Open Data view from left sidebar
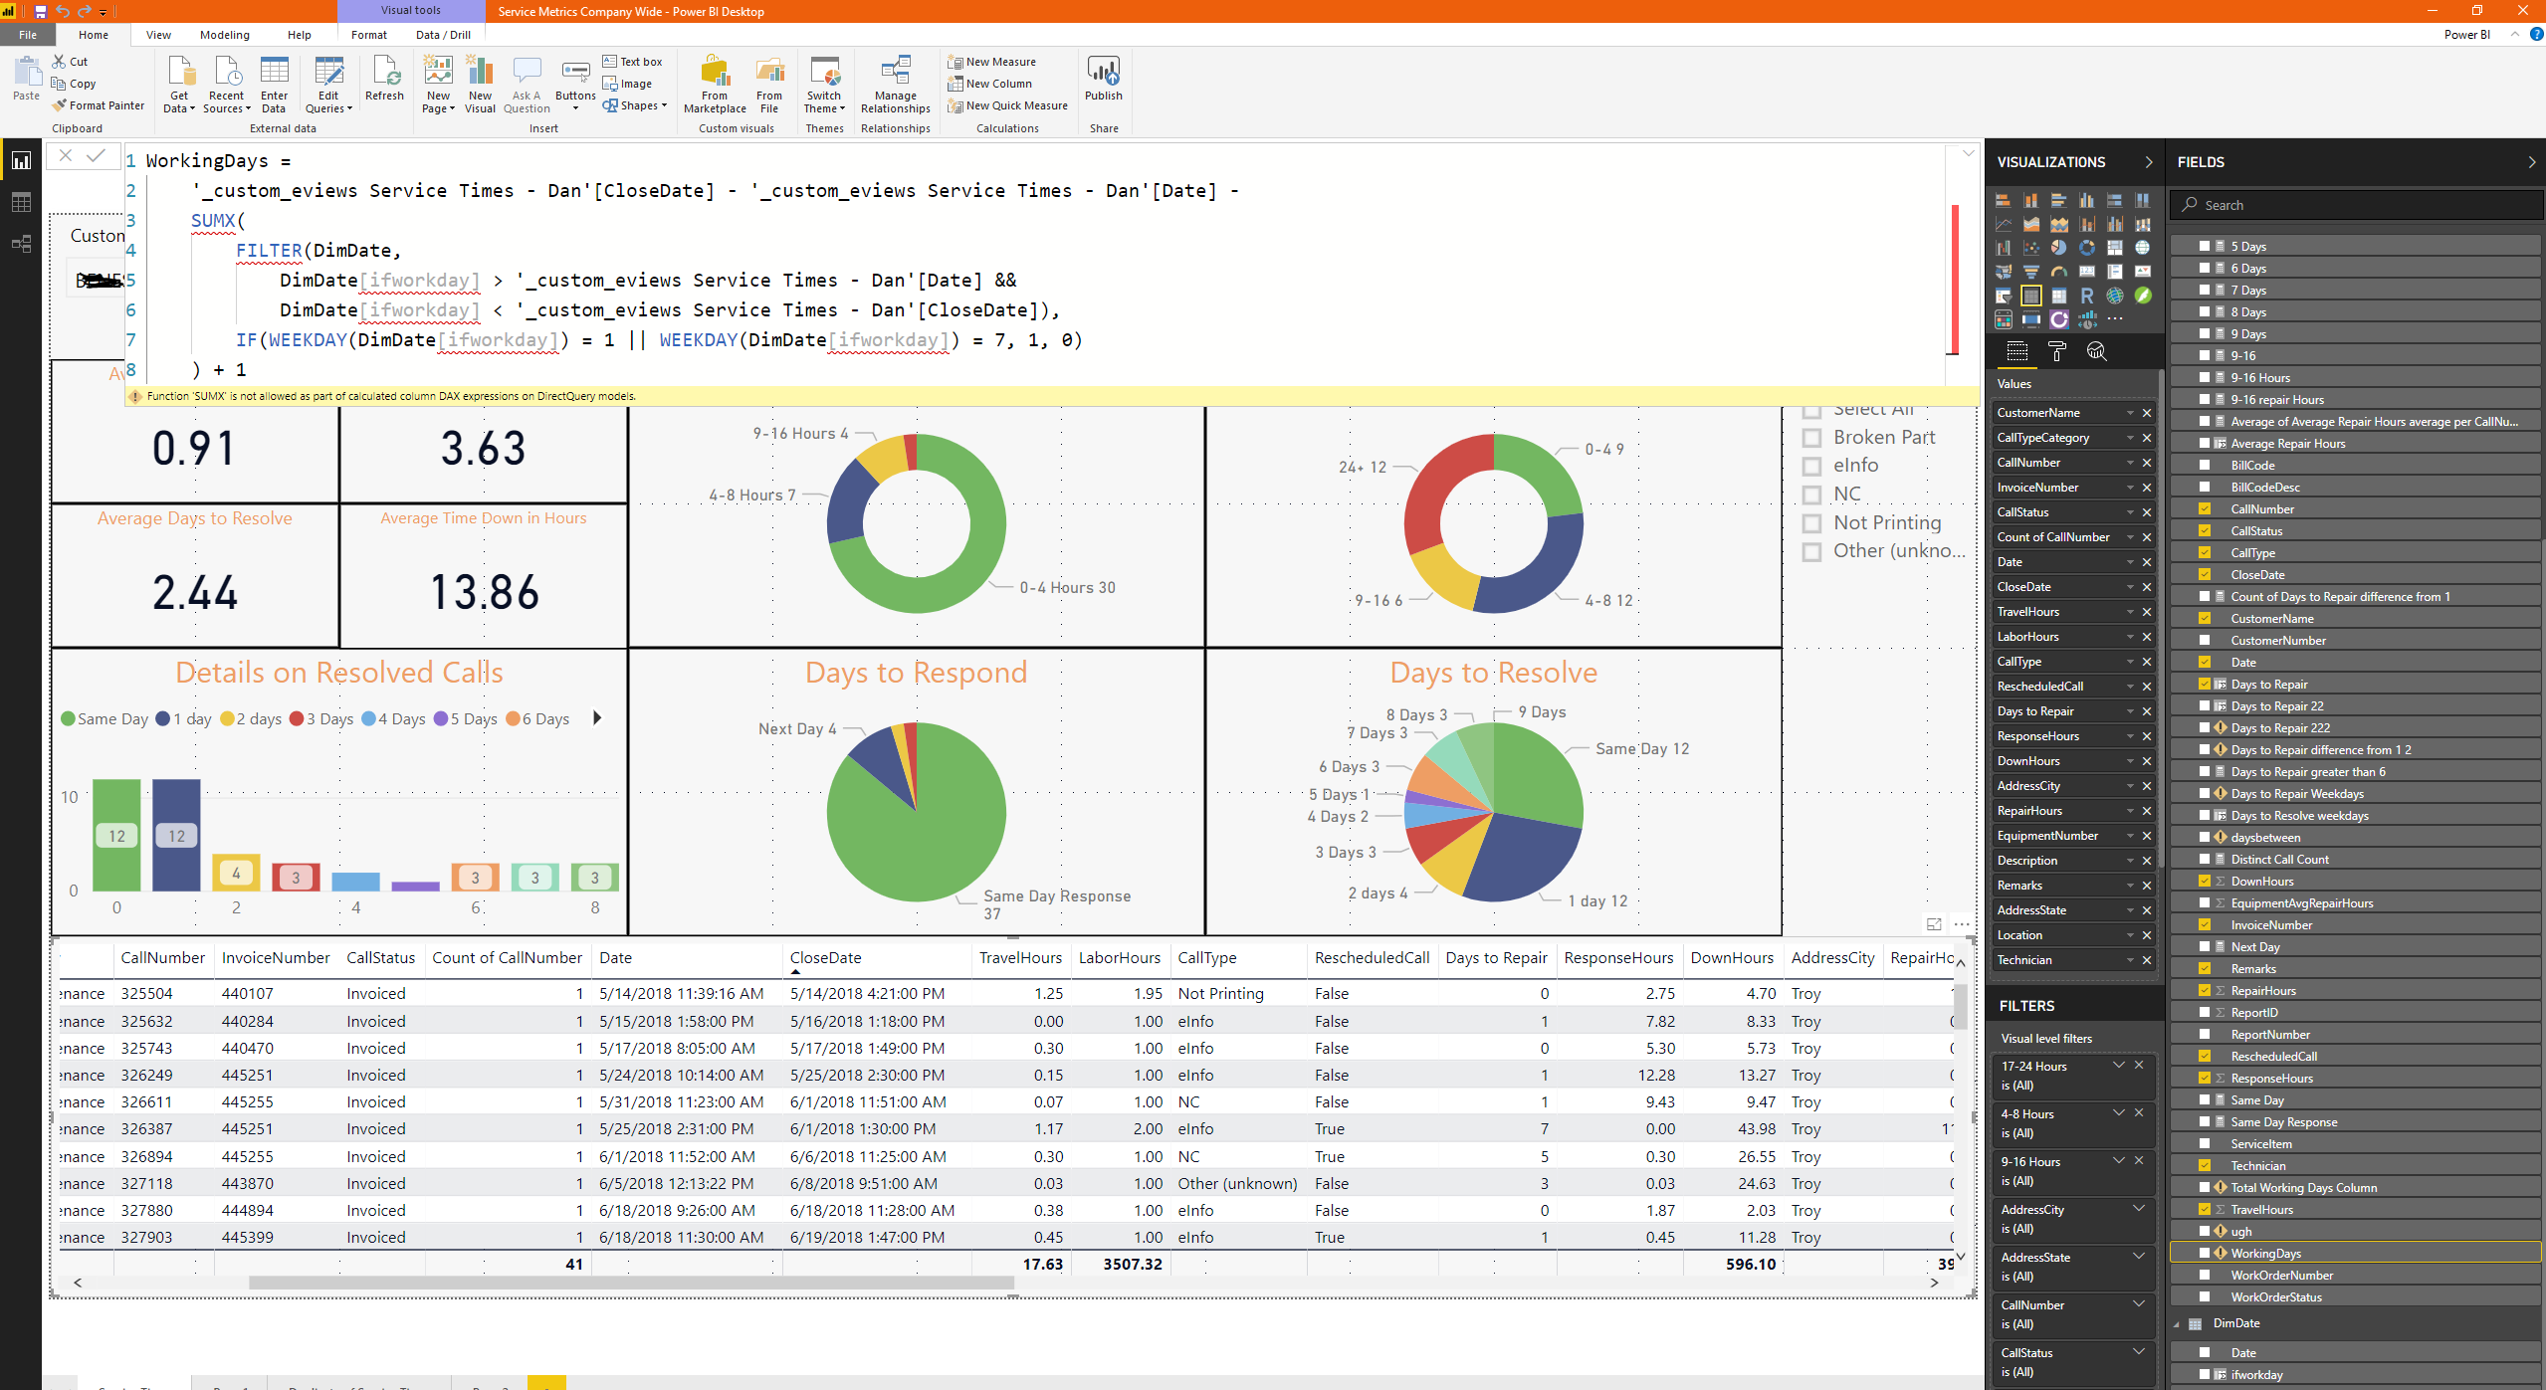 pyautogui.click(x=21, y=203)
